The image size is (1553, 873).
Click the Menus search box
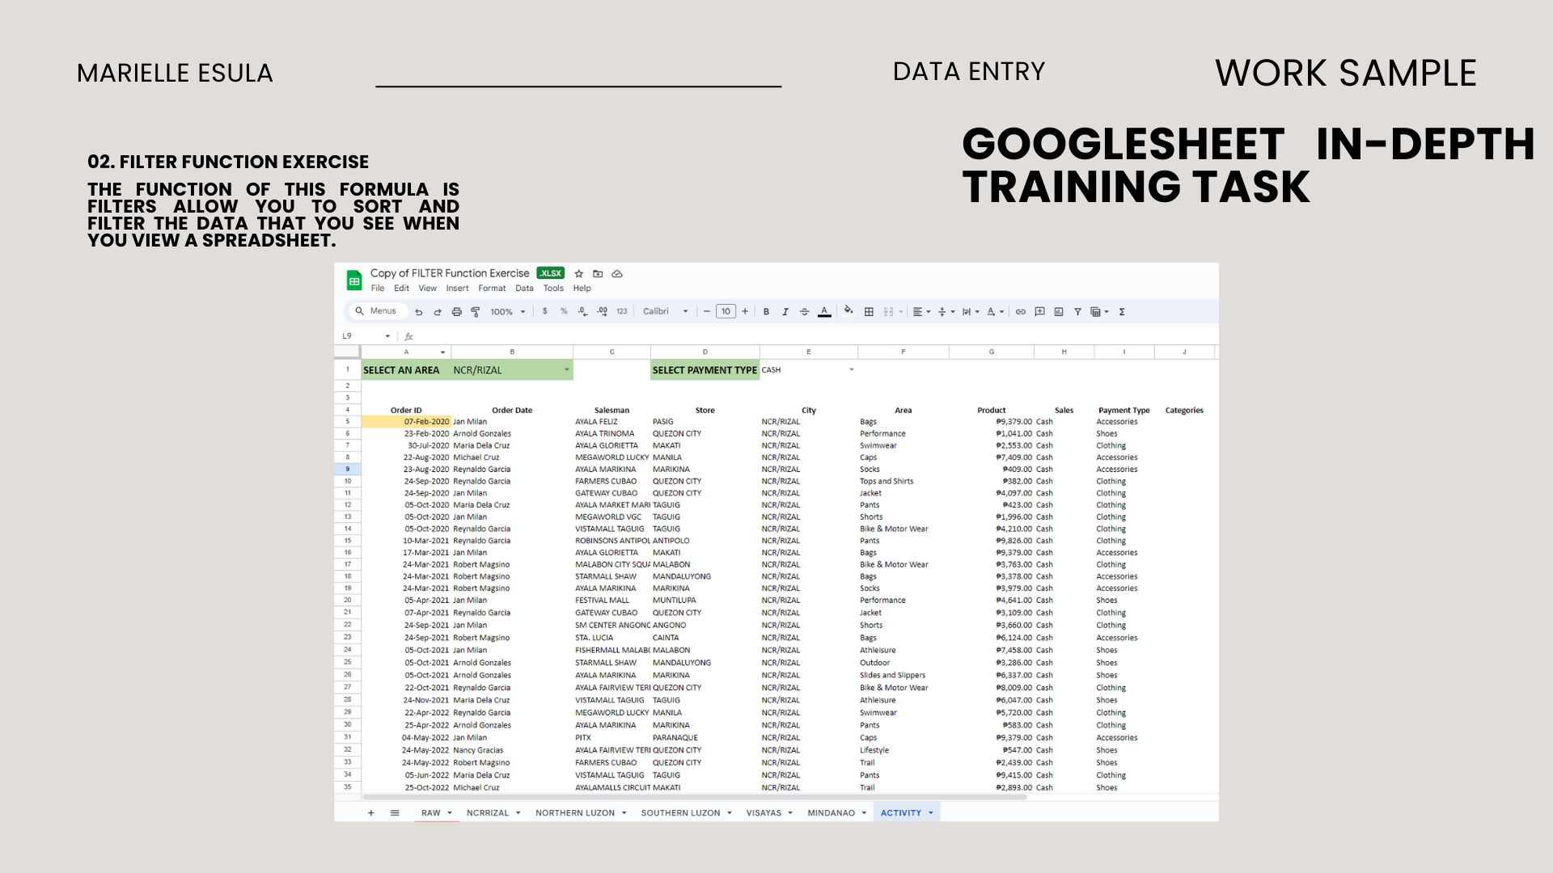point(383,311)
